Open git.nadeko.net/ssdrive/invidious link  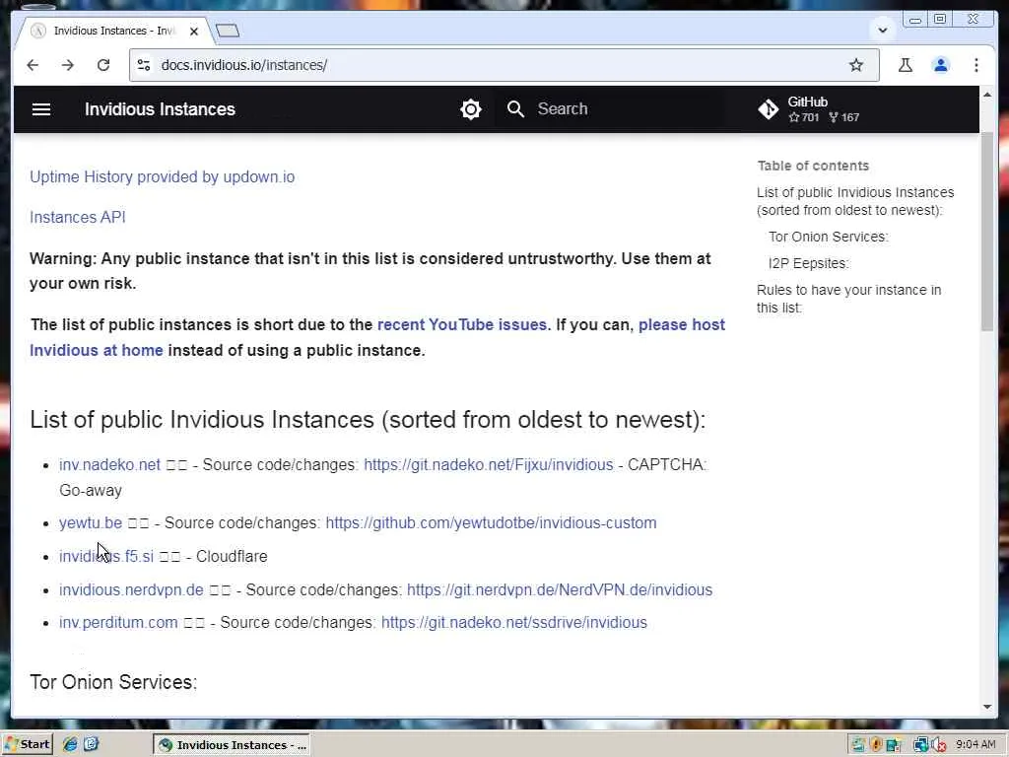point(514,623)
